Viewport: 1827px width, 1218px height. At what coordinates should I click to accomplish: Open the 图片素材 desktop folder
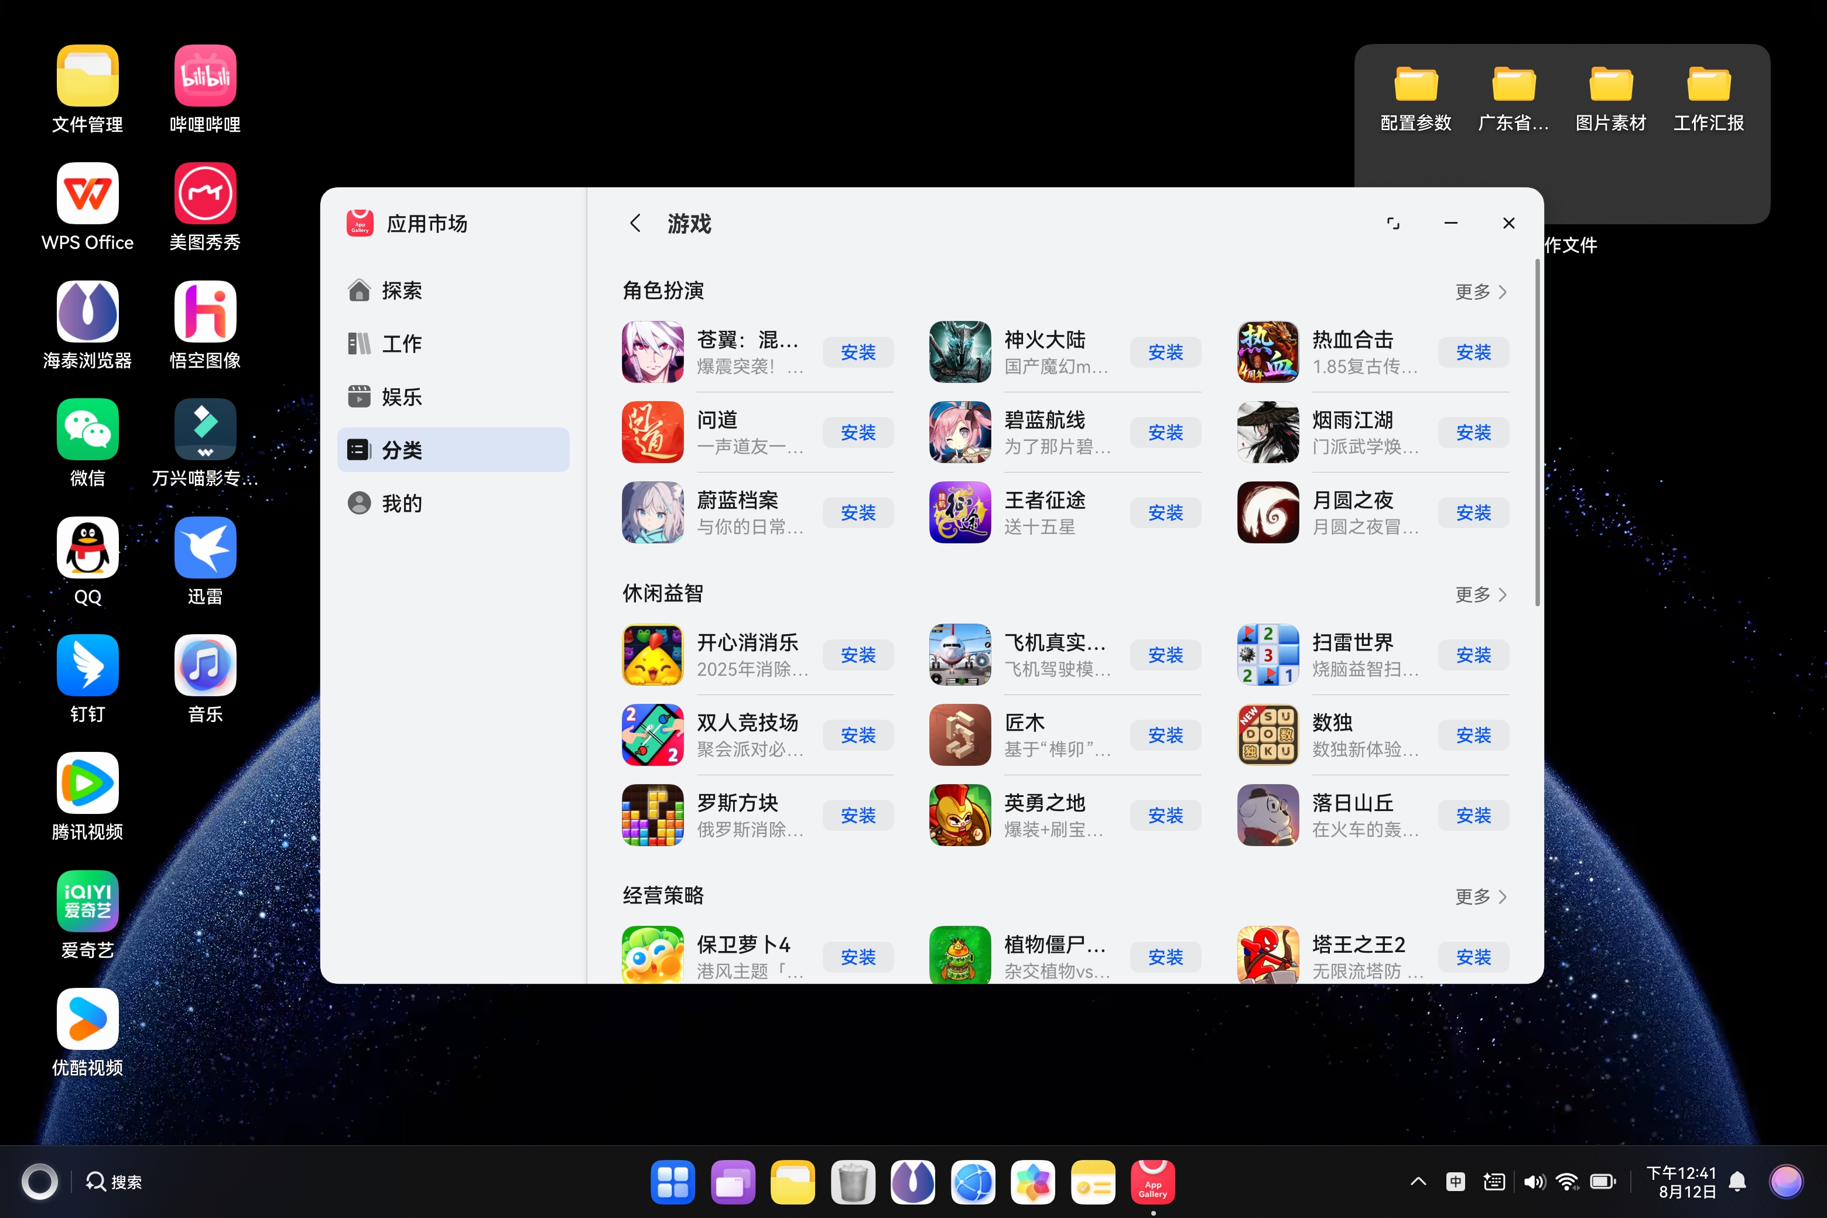tap(1611, 98)
